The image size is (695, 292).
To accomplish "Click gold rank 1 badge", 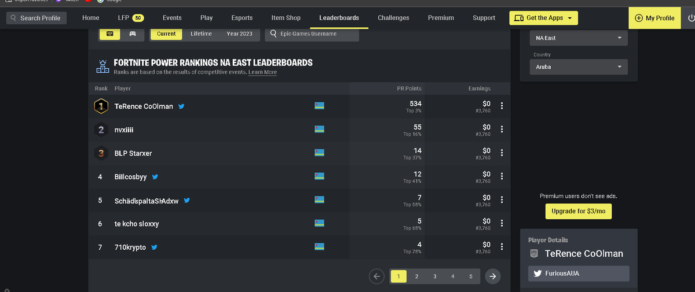I will pyautogui.click(x=101, y=106).
